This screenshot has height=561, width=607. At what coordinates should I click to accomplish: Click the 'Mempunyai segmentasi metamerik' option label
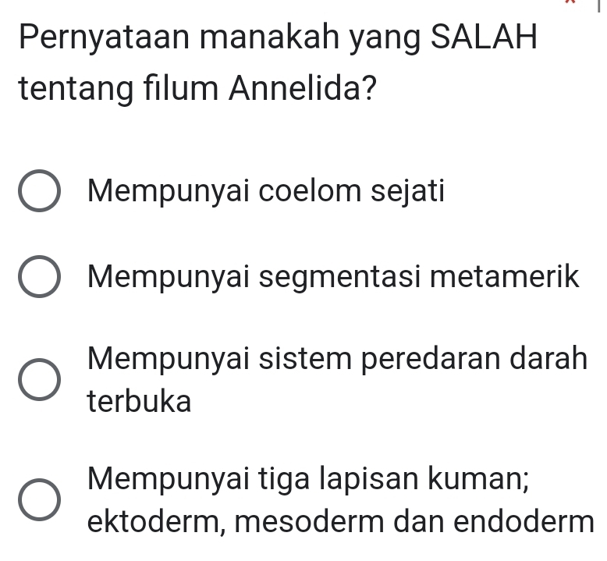333,277
